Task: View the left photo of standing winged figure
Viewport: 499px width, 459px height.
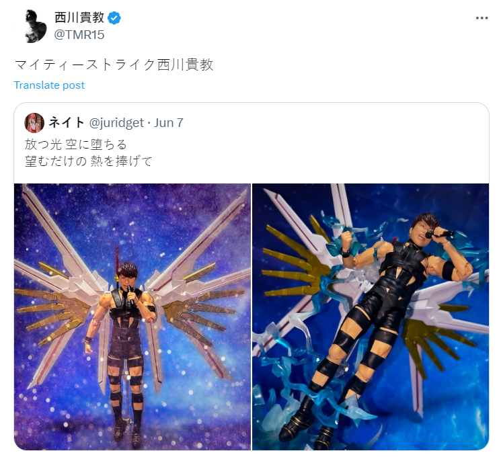Action: [132, 317]
